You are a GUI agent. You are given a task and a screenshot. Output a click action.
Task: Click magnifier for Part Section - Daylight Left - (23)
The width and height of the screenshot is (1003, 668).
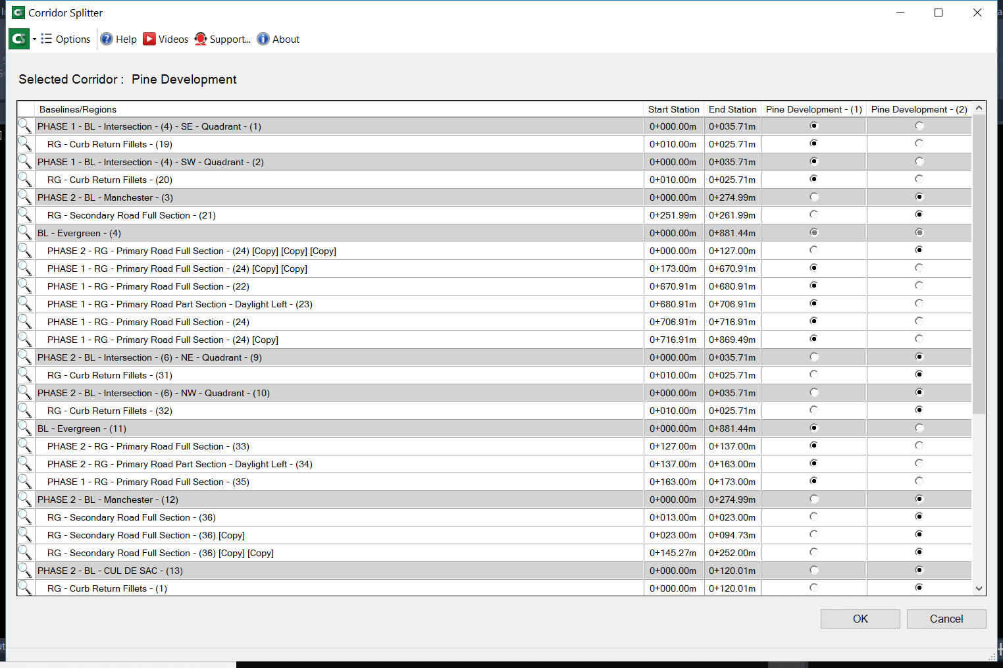click(x=25, y=303)
